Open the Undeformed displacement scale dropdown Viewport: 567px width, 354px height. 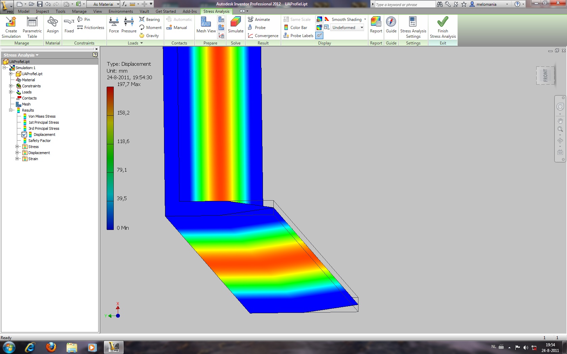pyautogui.click(x=362, y=27)
